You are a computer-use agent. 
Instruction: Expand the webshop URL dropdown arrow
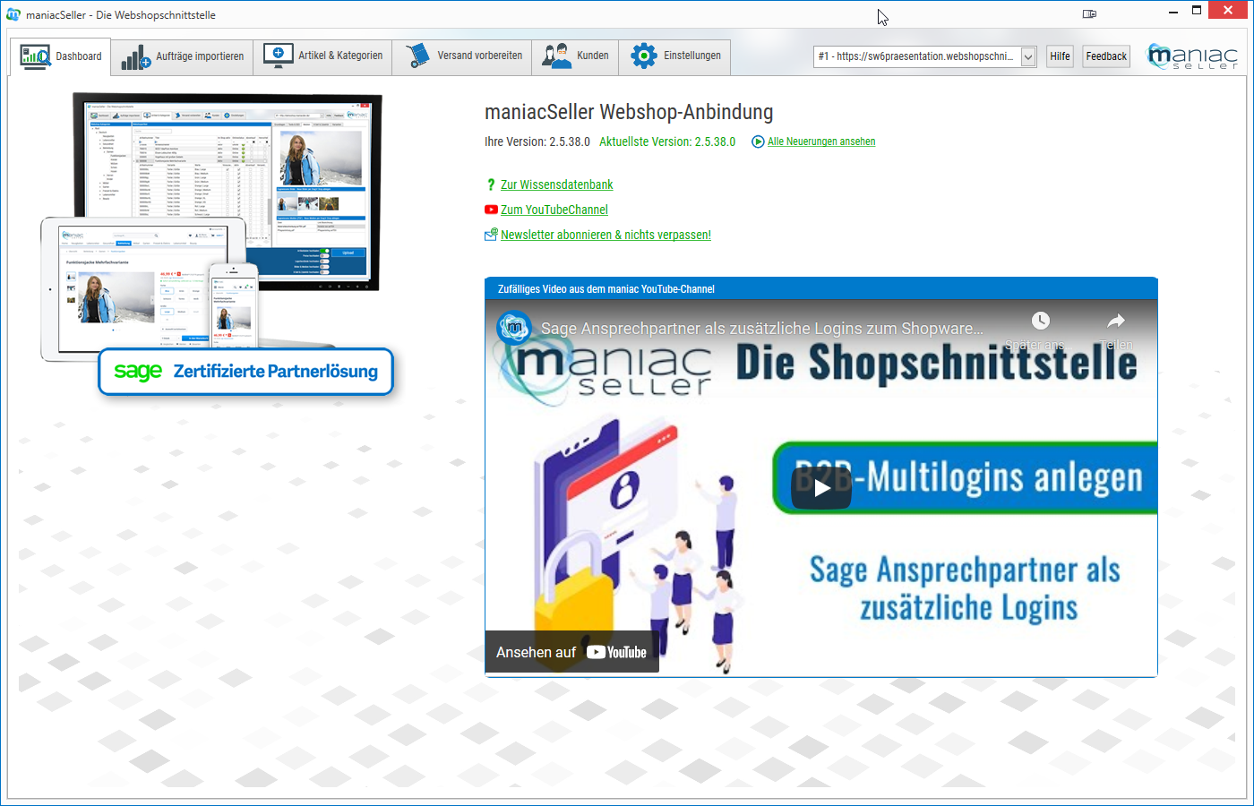pos(1028,56)
